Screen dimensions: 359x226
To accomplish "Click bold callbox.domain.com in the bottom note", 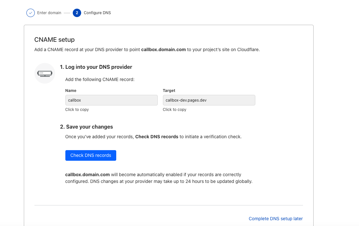I will click(87, 175).
